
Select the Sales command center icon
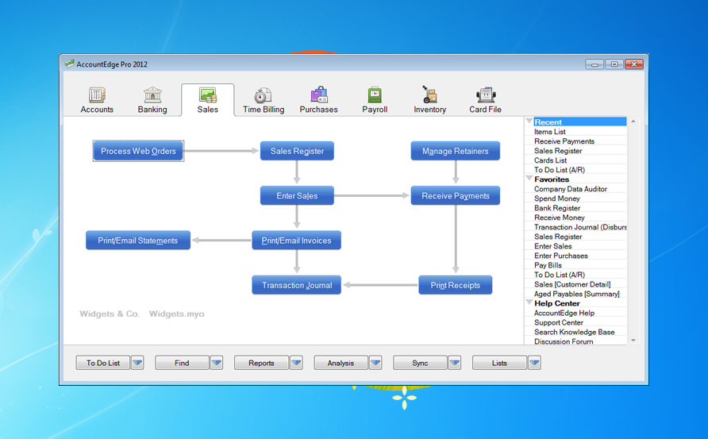[208, 95]
